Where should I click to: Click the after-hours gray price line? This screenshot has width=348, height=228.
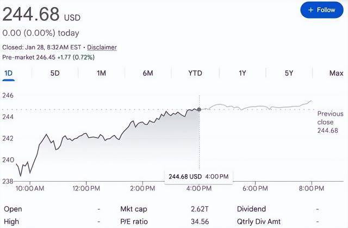coord(256,108)
